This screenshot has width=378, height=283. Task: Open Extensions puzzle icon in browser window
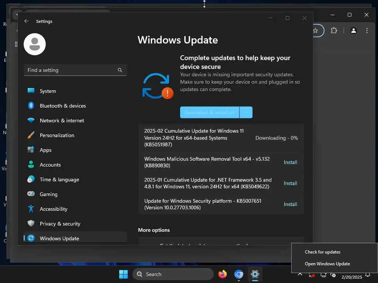[x=334, y=31]
